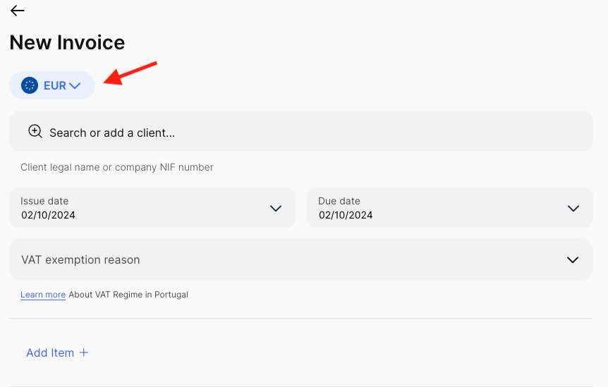Click the Issue date chevron arrow
This screenshot has height=387, width=608.
coord(276,209)
